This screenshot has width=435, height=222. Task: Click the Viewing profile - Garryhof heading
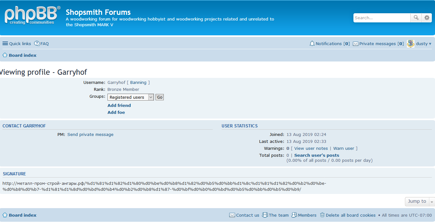pos(43,72)
